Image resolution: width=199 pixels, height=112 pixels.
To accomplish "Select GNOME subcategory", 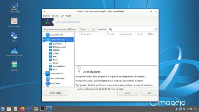I will coord(56,50).
